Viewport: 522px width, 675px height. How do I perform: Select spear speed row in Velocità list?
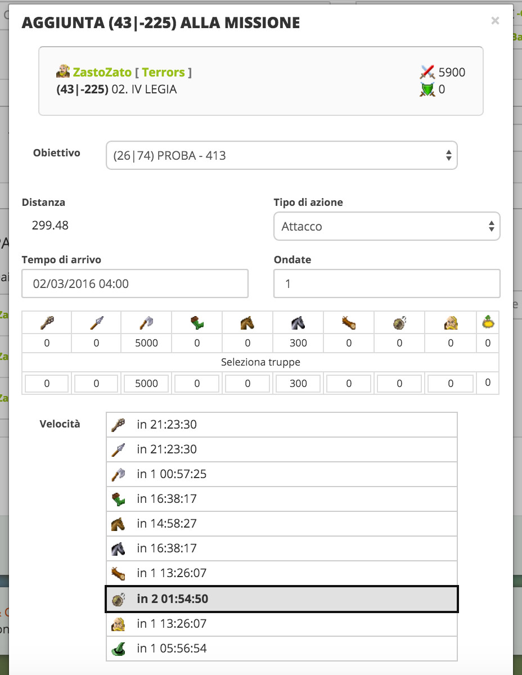281,449
